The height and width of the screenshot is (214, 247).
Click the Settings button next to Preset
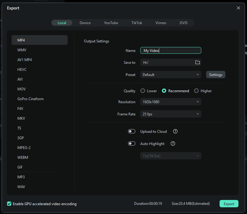point(216,74)
